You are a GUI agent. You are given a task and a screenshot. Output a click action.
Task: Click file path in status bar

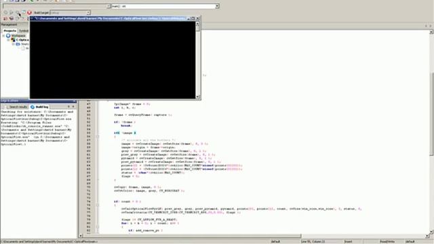(x=50, y=242)
